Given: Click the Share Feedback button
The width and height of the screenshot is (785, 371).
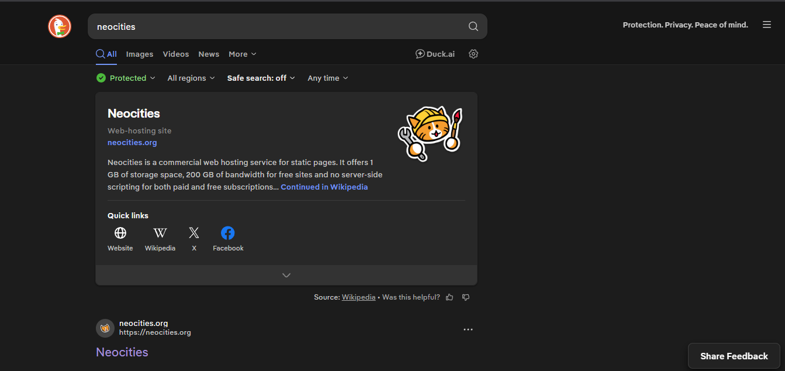Looking at the screenshot, I should (x=734, y=356).
